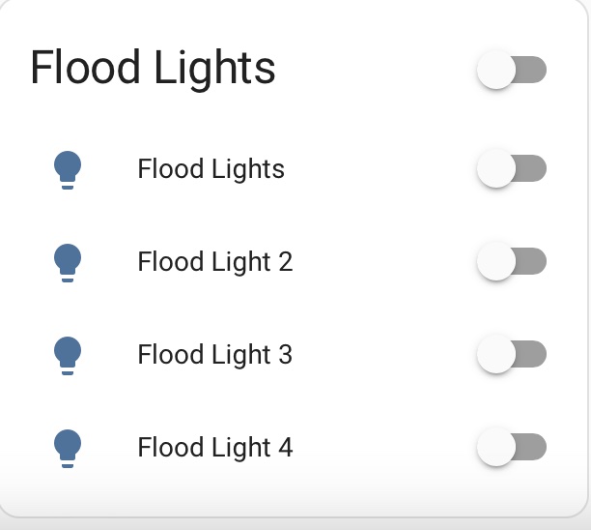Screen dimensions: 591x530
Task: Select the Flood Light 3 name text
Action: click(214, 355)
